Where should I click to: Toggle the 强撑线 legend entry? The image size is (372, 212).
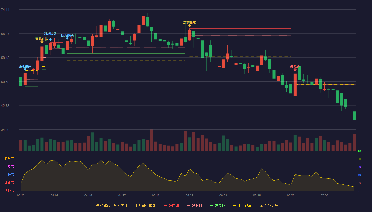point(218,206)
